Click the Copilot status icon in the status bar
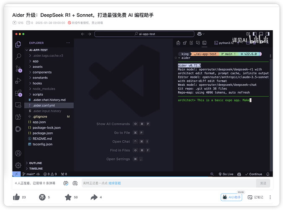The height and width of the screenshot is (210, 283). (x=239, y=174)
